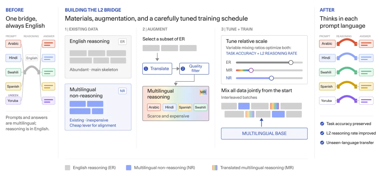Click the TASK ACCURACY + L2 REASONING RATE text

[262, 53]
